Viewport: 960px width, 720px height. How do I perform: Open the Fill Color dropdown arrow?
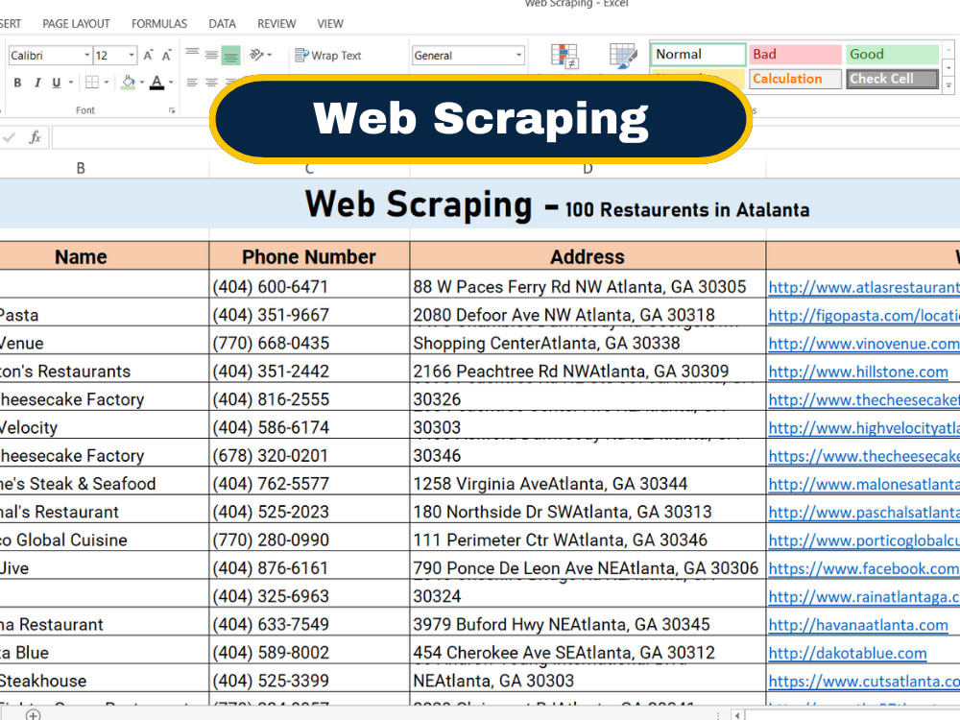coord(142,82)
